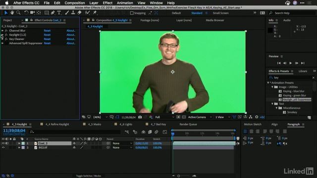The width and height of the screenshot is (317, 178).
Task: Select the Pan Behind anchor point tool
Action: 39,13
